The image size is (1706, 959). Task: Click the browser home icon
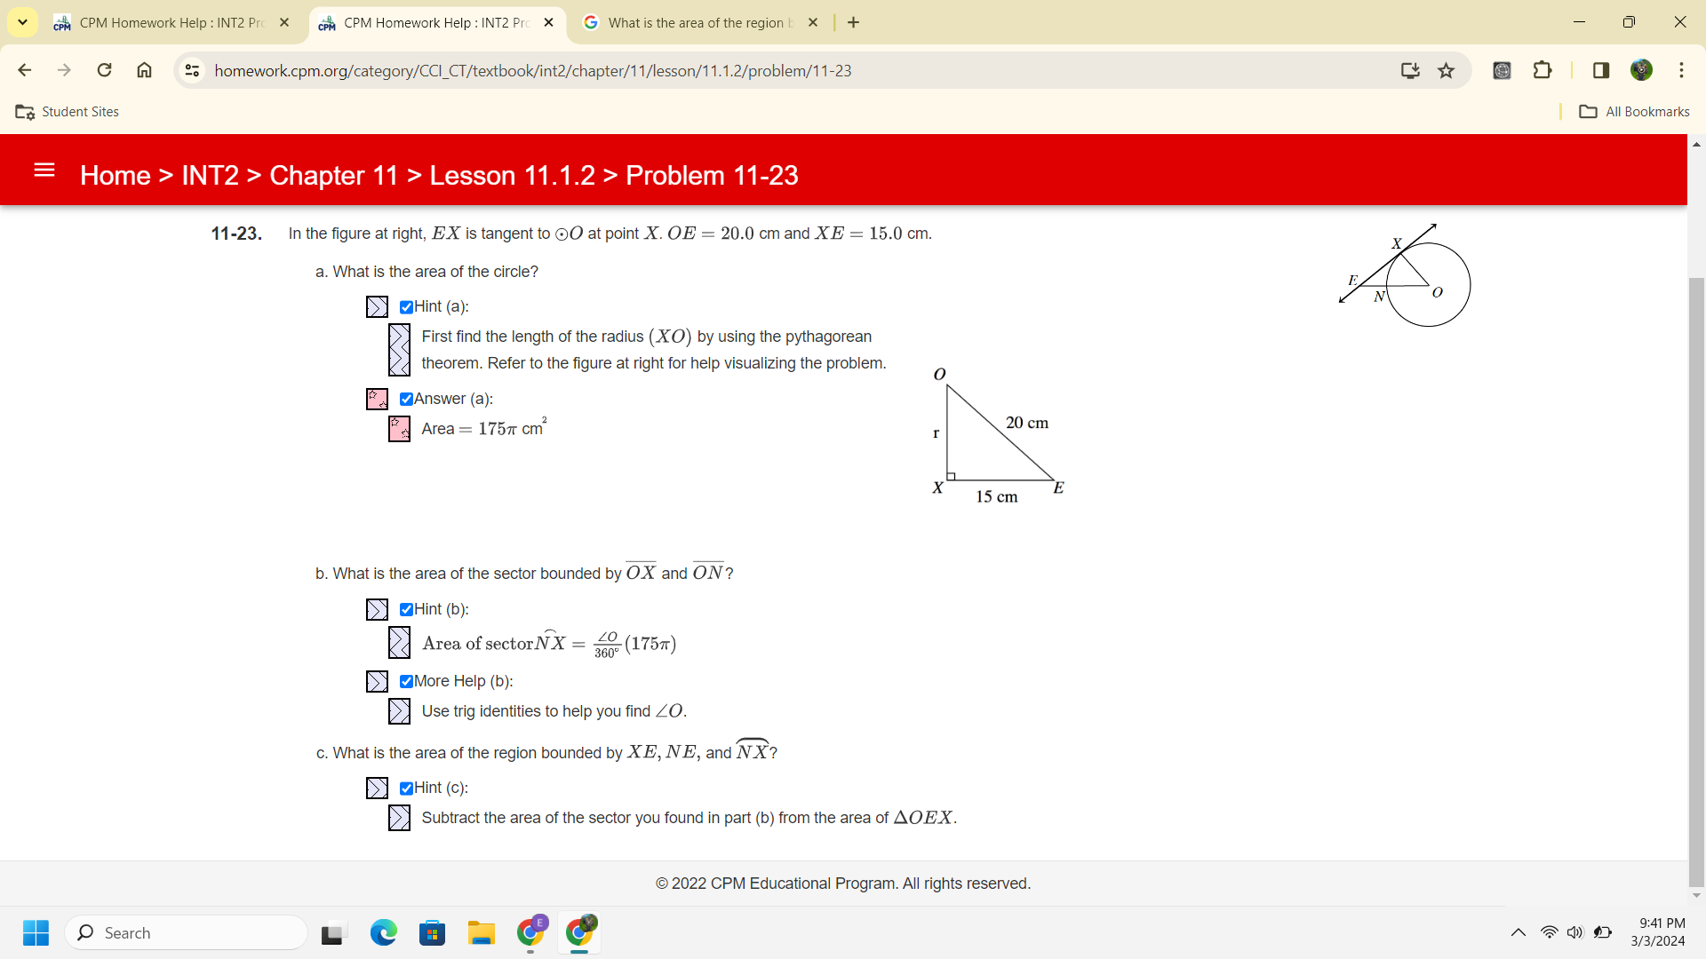coord(144,70)
